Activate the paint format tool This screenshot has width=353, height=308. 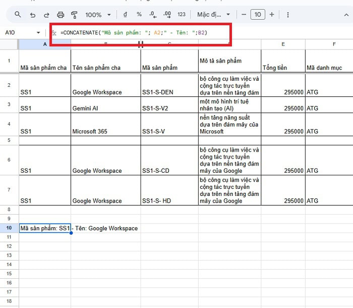coord(75,15)
